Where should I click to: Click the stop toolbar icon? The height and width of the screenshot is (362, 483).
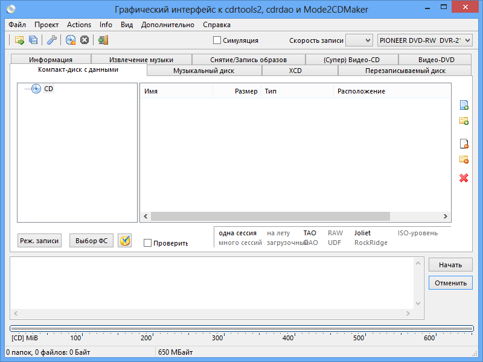85,40
